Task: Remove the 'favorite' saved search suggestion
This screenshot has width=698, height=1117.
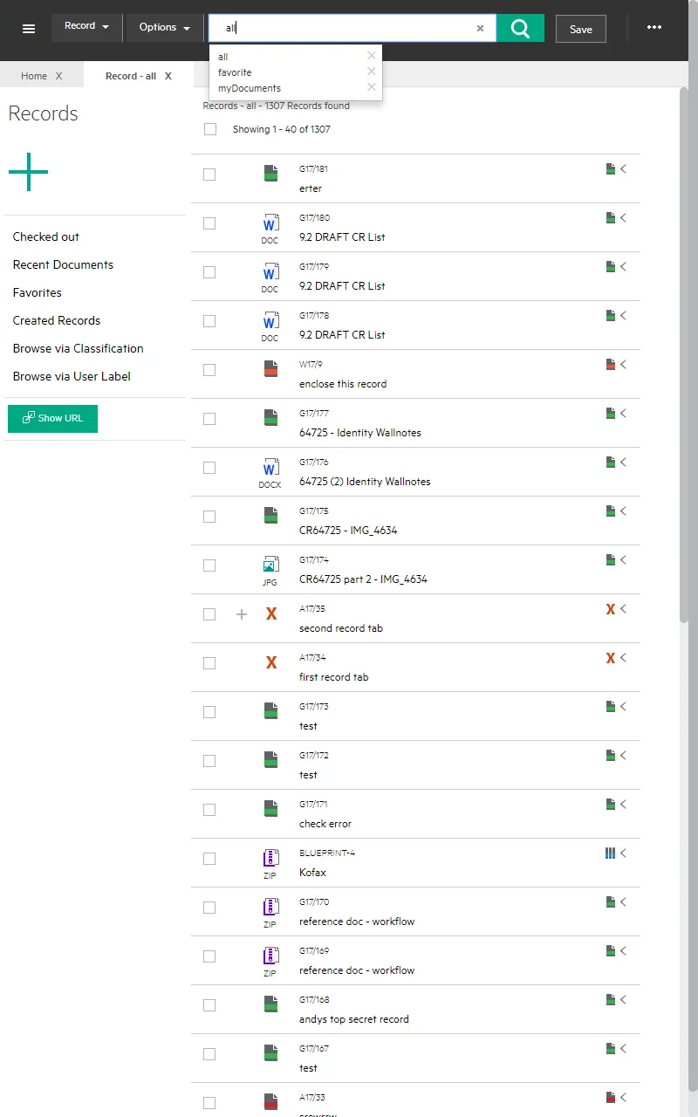Action: [x=372, y=72]
